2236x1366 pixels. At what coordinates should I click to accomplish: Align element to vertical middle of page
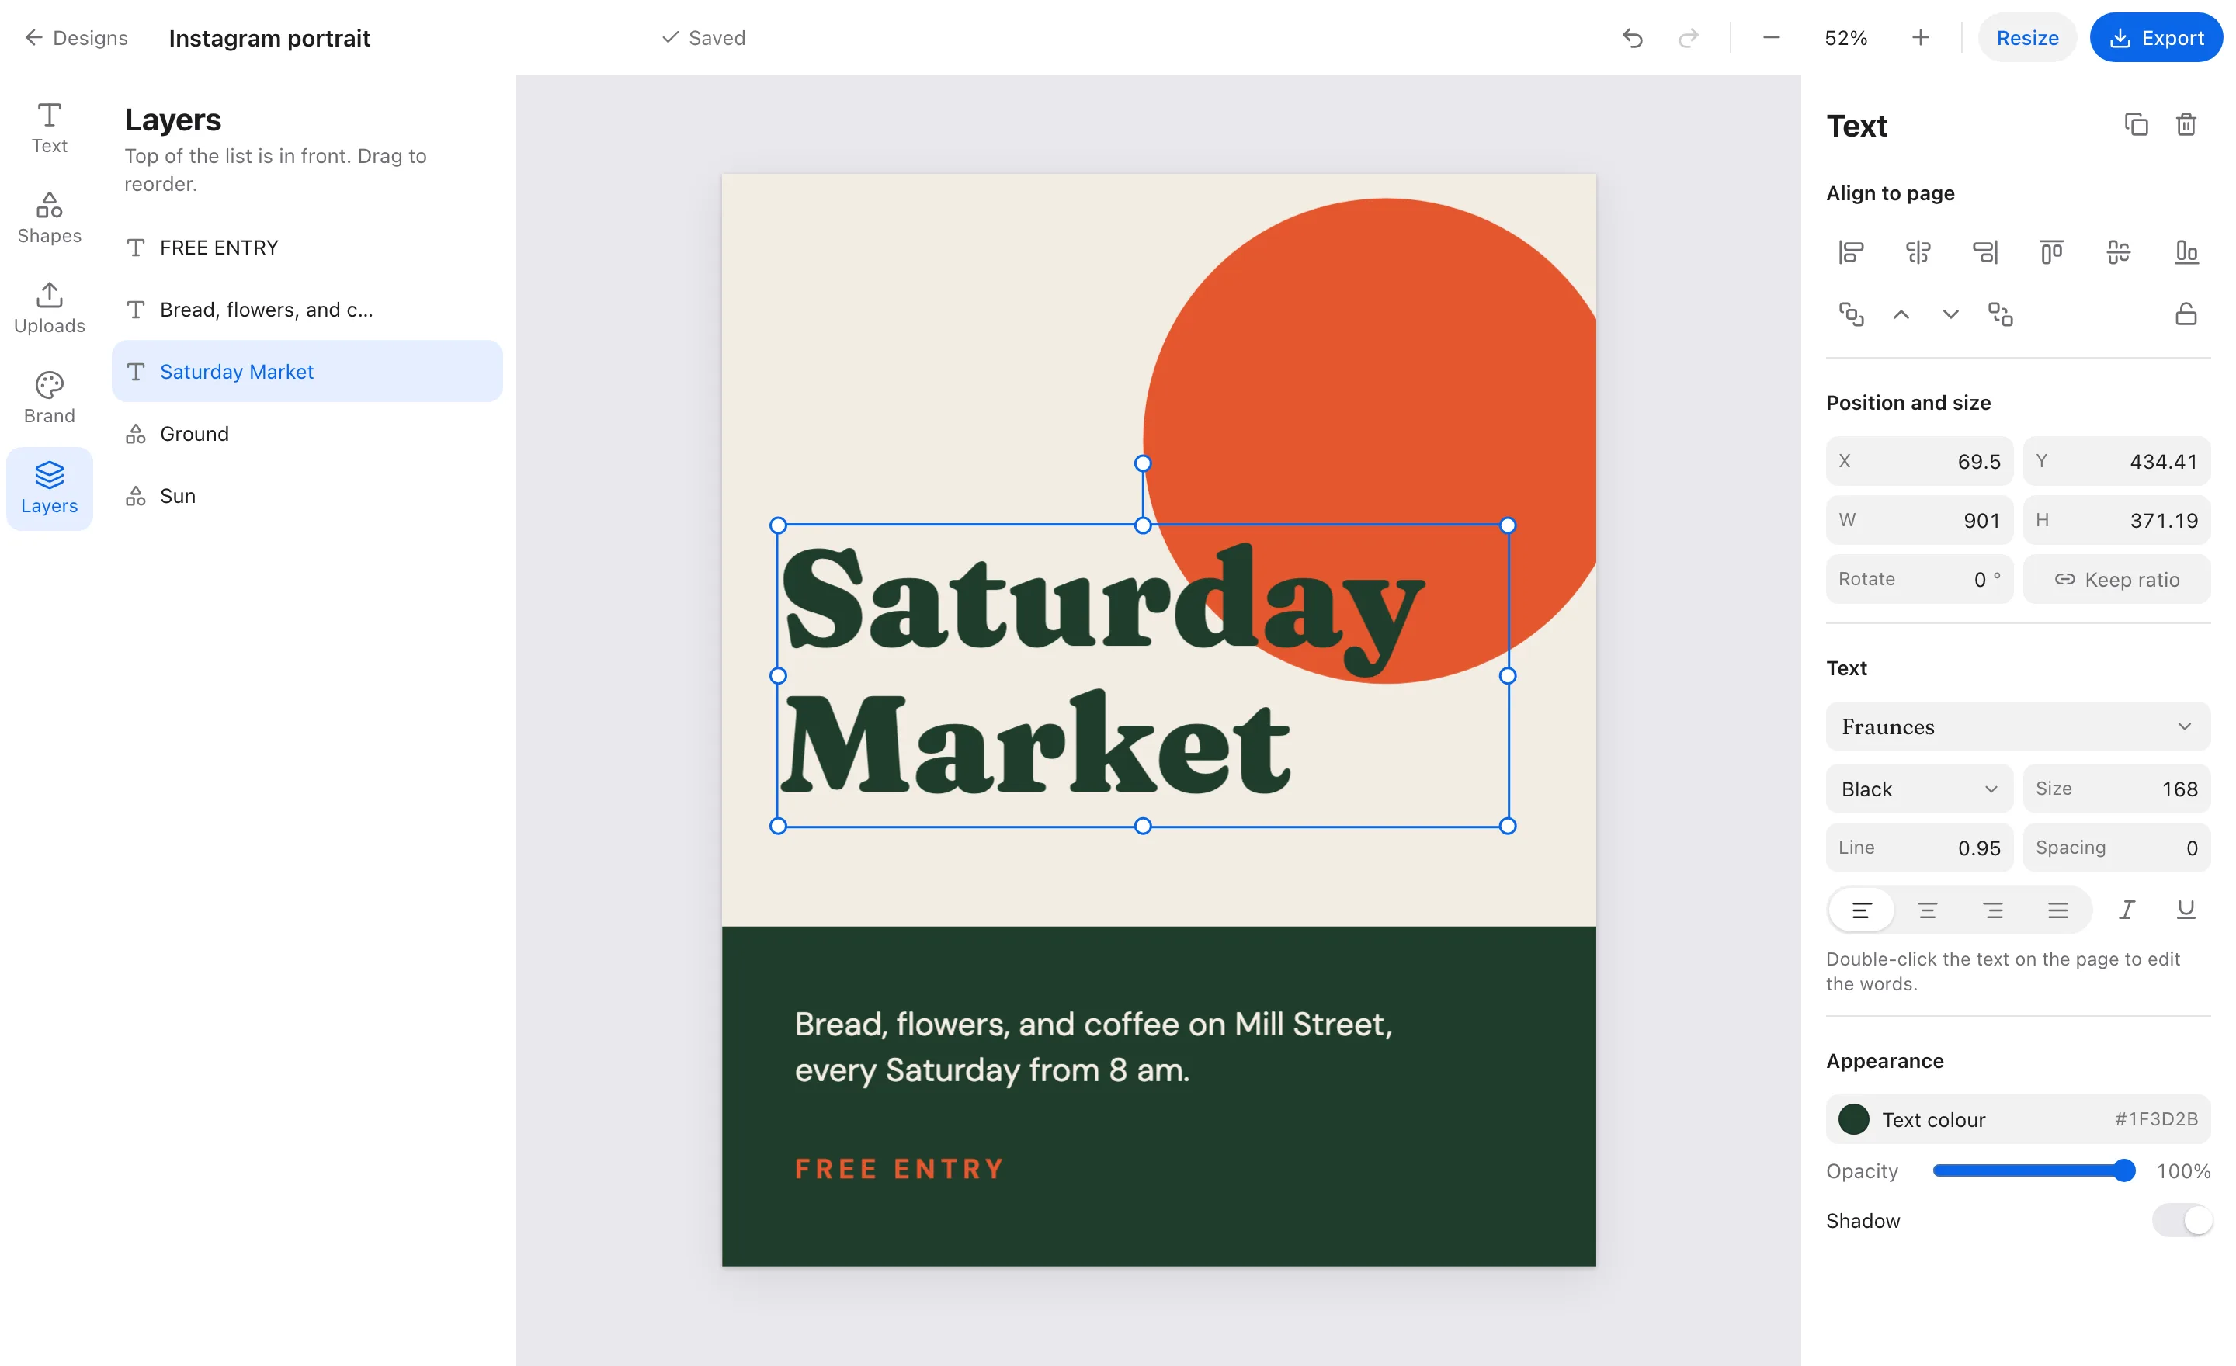(x=2119, y=252)
